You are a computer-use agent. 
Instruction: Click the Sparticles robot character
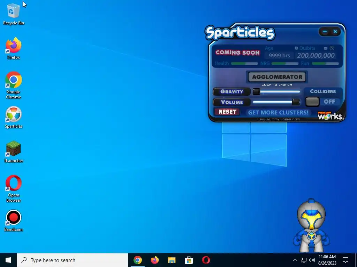coord(311,225)
